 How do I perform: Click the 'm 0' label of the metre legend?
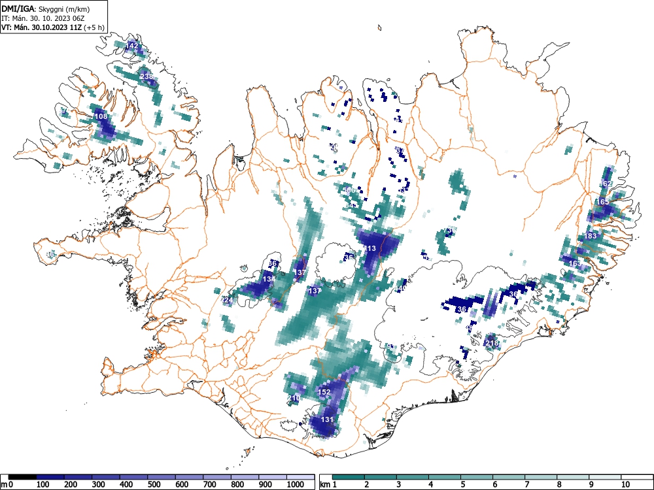pyautogui.click(x=7, y=485)
